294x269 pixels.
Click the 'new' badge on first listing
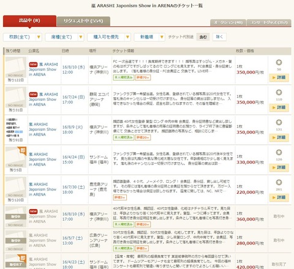coord(33,64)
